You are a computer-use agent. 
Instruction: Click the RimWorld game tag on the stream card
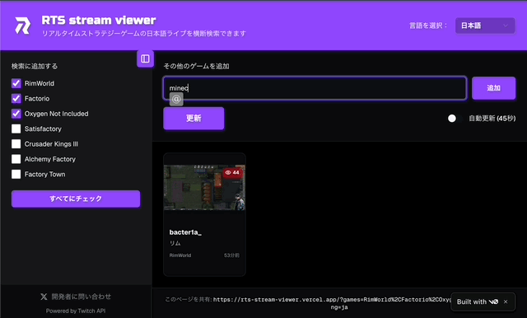coord(180,255)
